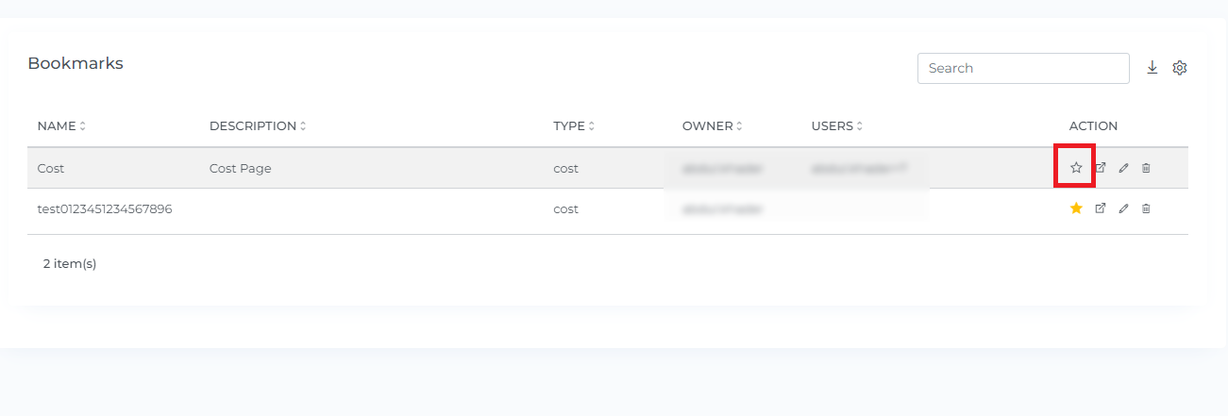Select the test0123451234567896 row name
The image size is (1228, 416).
[105, 209]
